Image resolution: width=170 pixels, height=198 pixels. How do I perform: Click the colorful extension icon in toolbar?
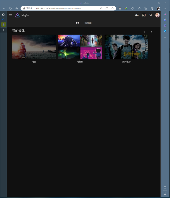pos(126,8)
